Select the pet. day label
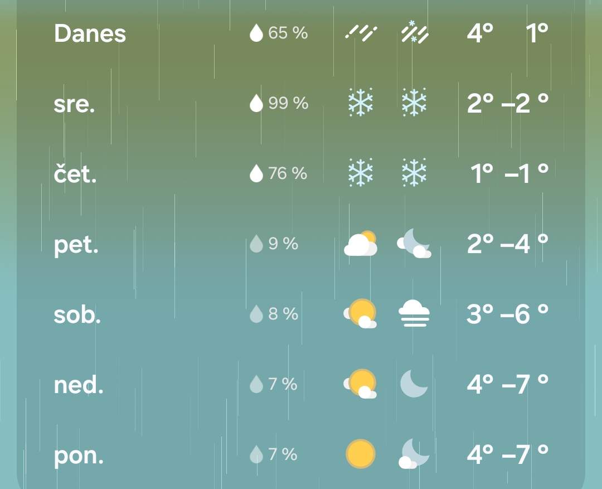602x489 pixels. pos(76,245)
